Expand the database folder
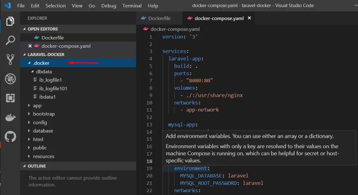Image resolution: width=358 pixels, height=195 pixels. (x=29, y=131)
